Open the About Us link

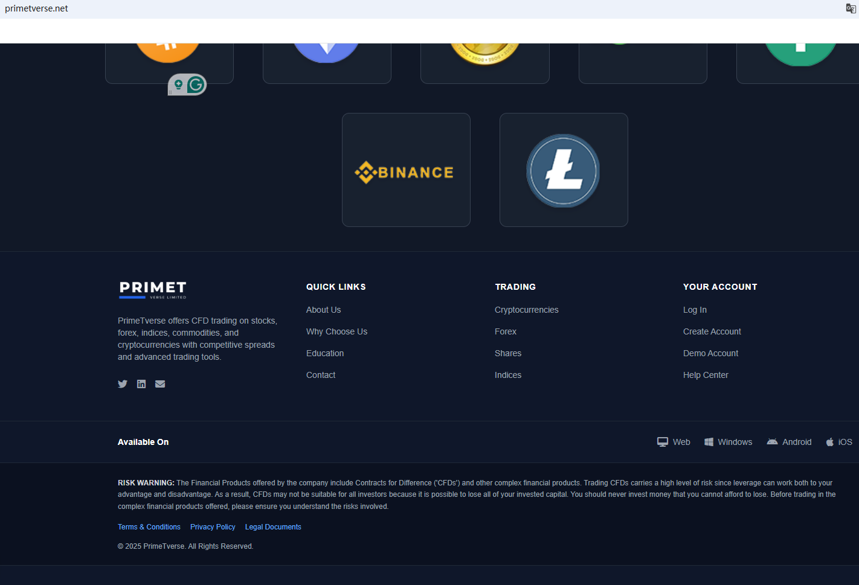[323, 310]
